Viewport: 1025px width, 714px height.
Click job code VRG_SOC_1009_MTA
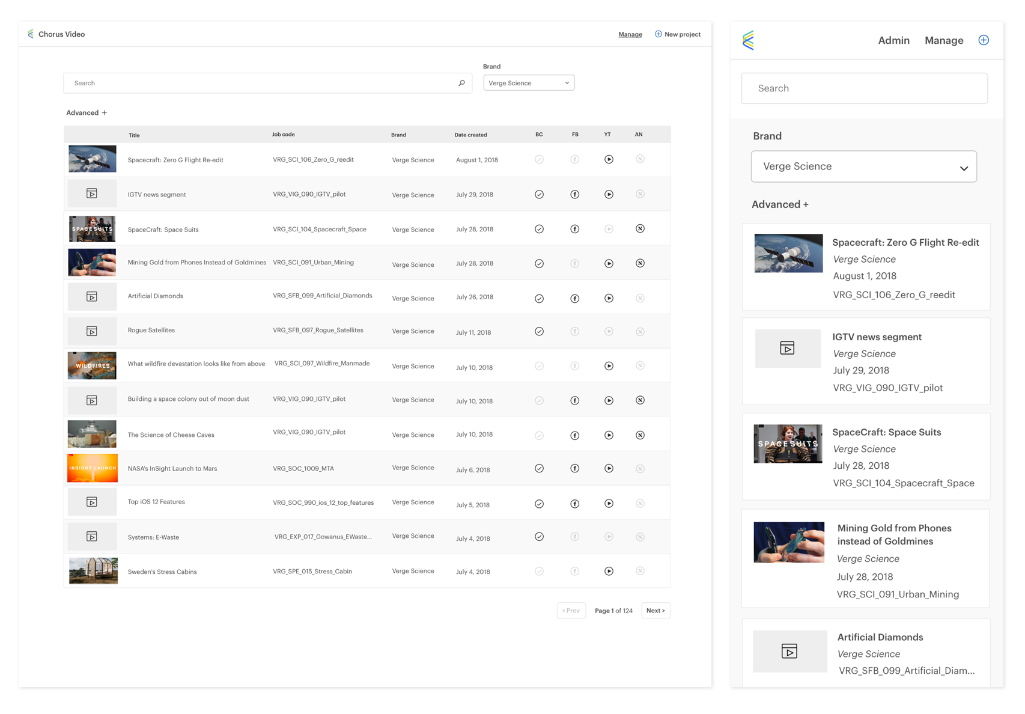tap(303, 469)
